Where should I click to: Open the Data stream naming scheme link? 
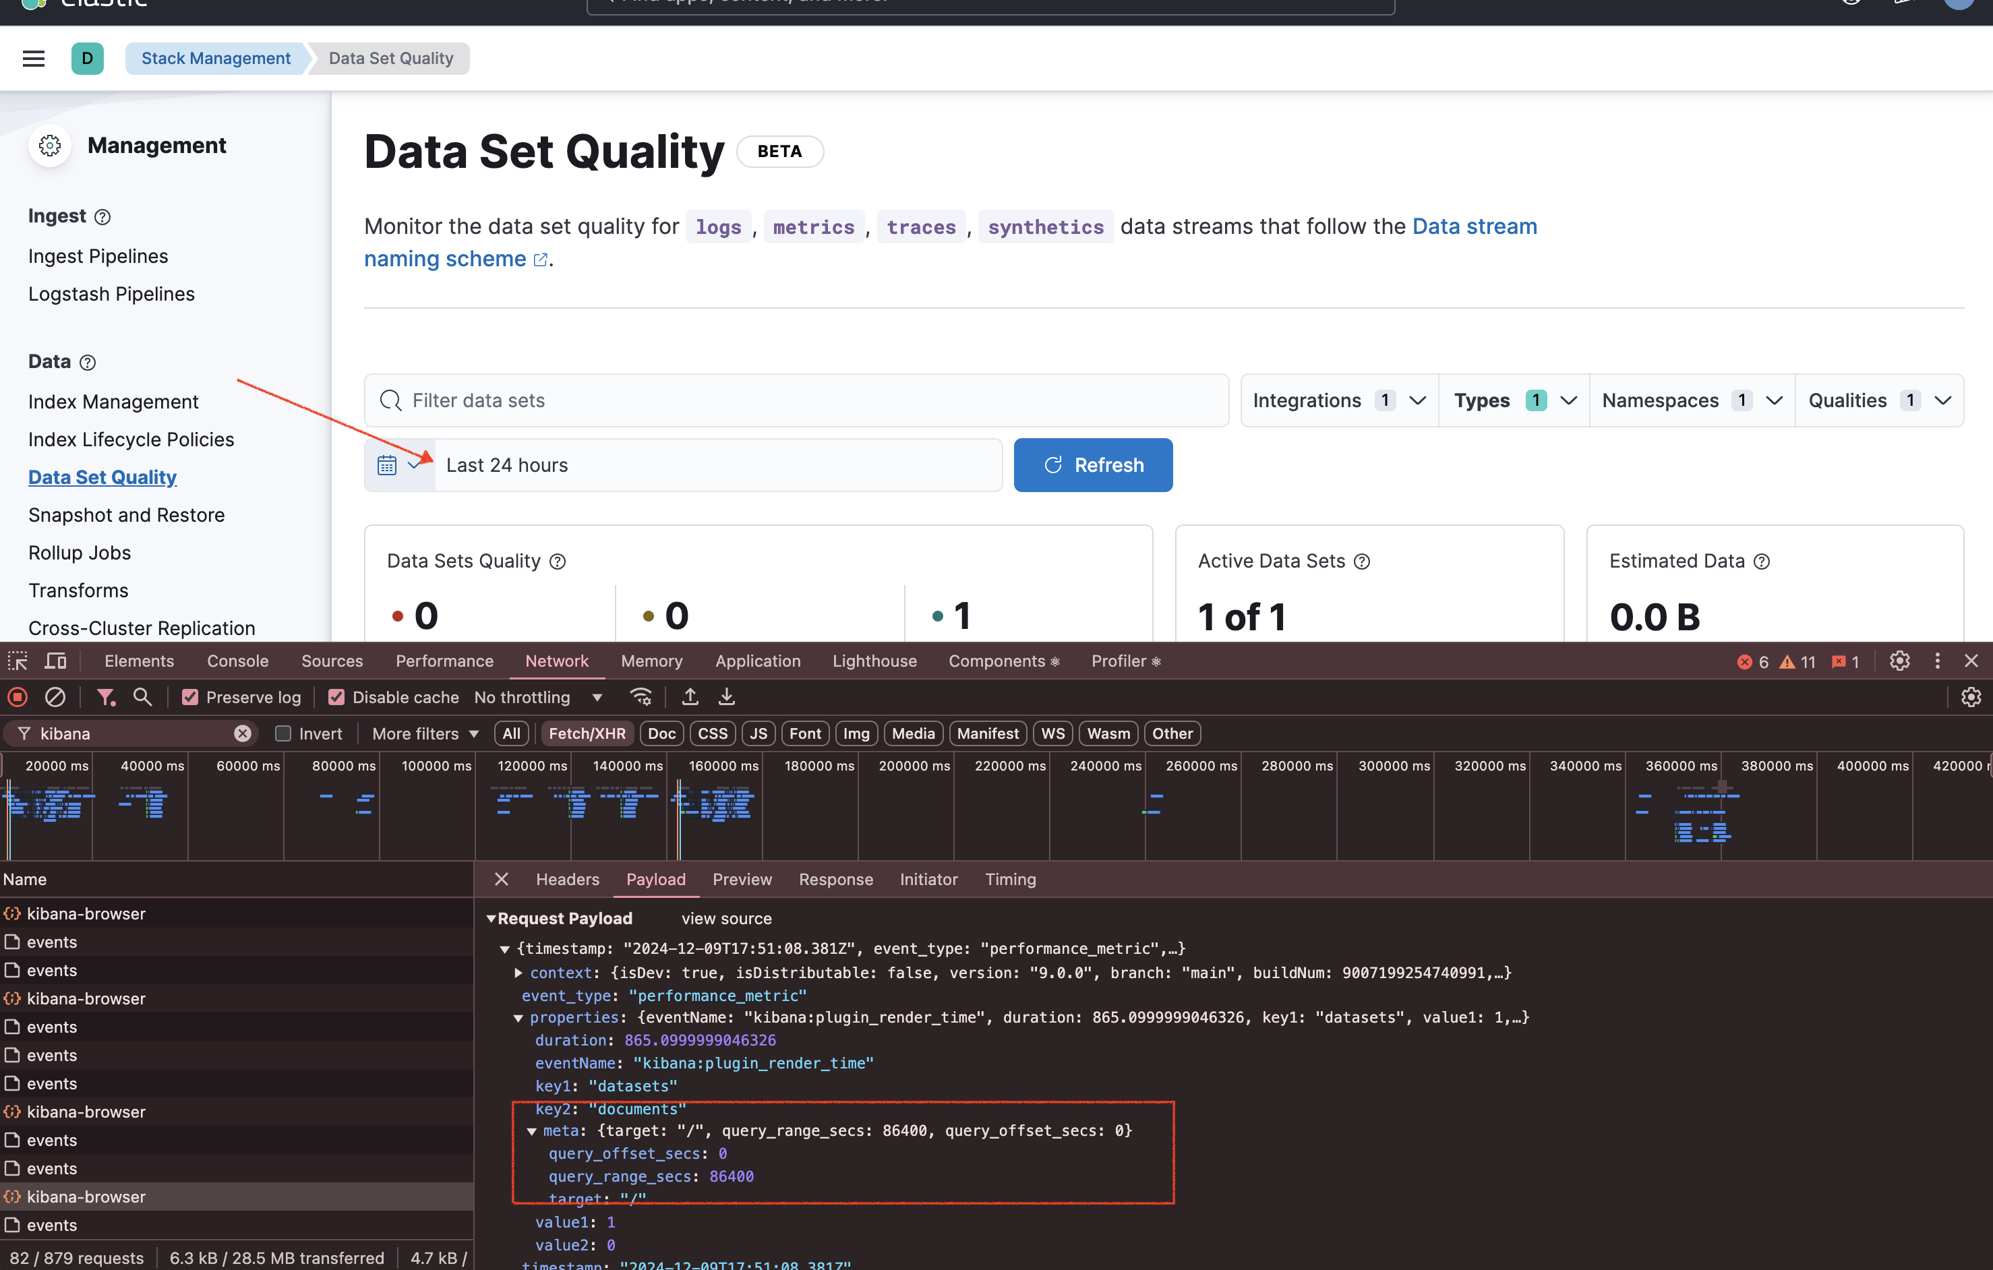tap(950, 243)
